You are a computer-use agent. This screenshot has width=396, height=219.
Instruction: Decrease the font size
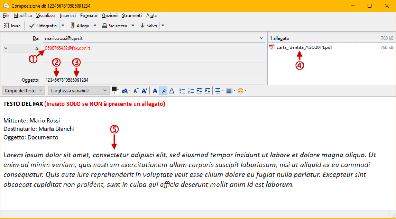tap(136, 91)
